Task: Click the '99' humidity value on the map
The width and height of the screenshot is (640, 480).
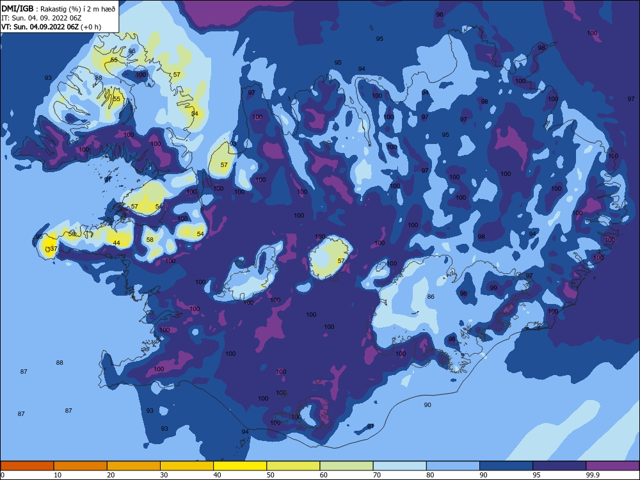Action: click(x=493, y=288)
